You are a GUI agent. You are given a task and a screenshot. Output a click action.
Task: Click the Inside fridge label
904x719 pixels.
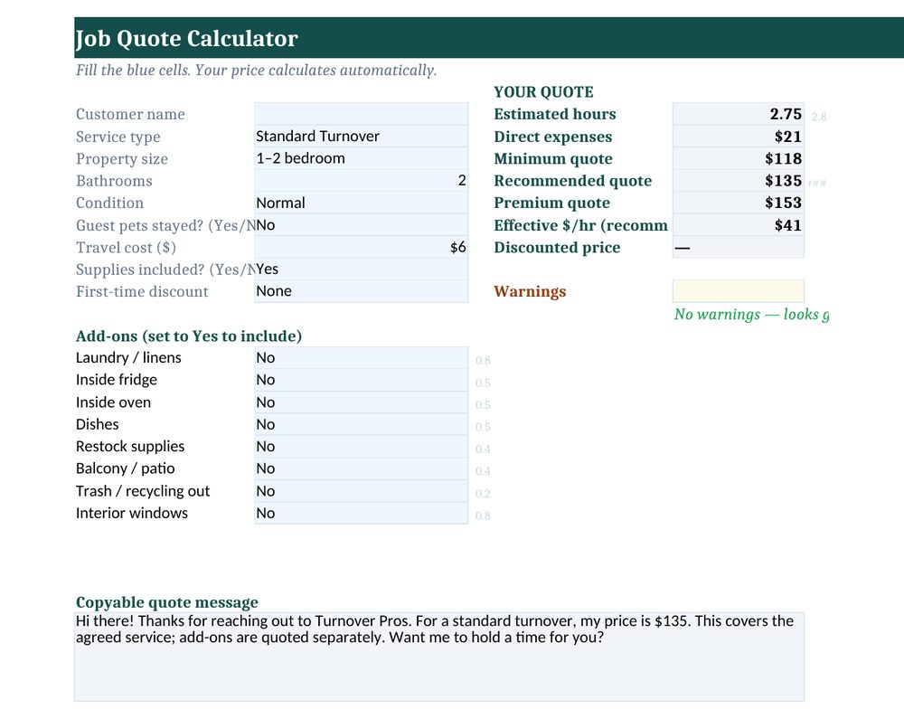coord(117,379)
